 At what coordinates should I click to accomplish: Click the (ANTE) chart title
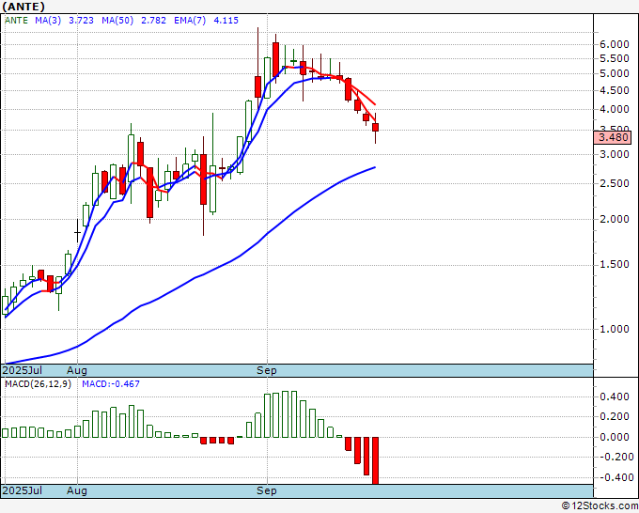(x=23, y=7)
